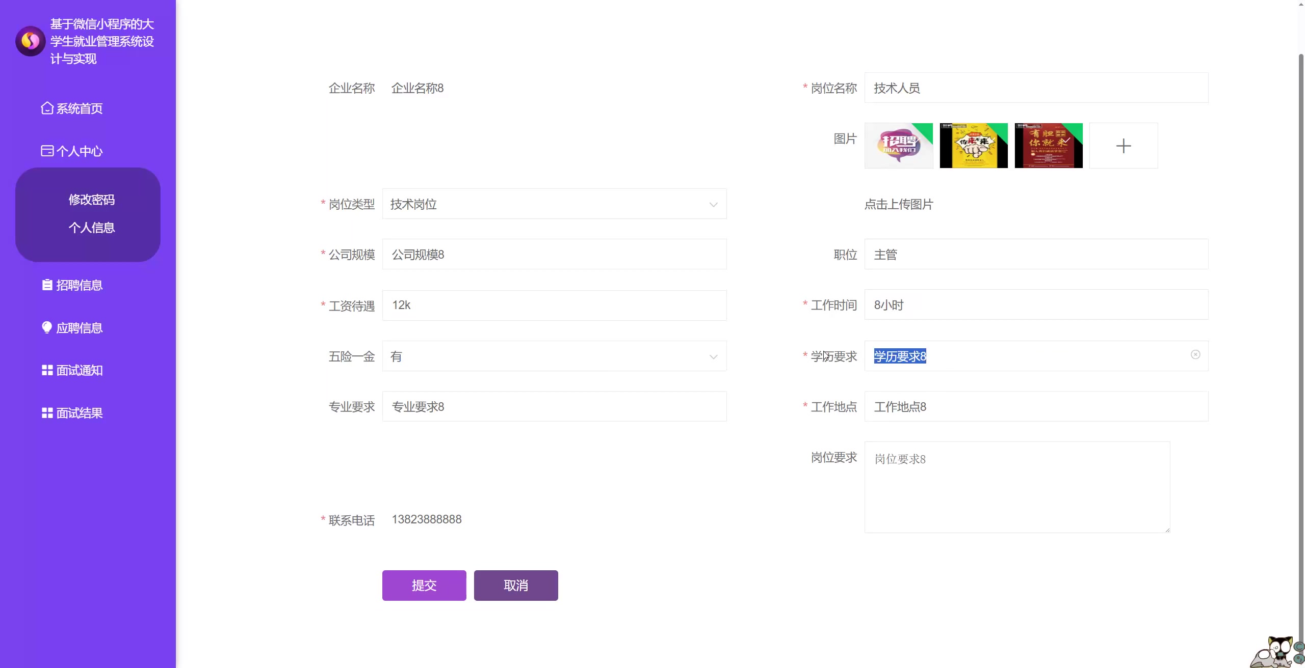Click the plus icon to add picture
The height and width of the screenshot is (668, 1305).
[1123, 146]
